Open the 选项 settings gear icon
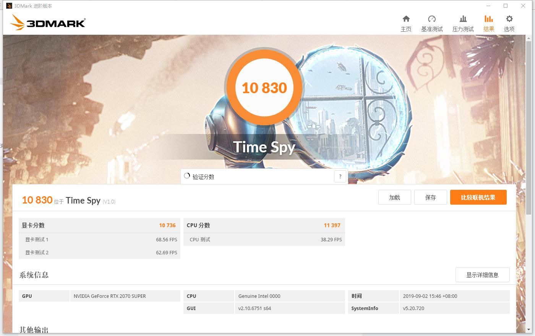Image resolution: width=535 pixels, height=336 pixels. [509, 19]
